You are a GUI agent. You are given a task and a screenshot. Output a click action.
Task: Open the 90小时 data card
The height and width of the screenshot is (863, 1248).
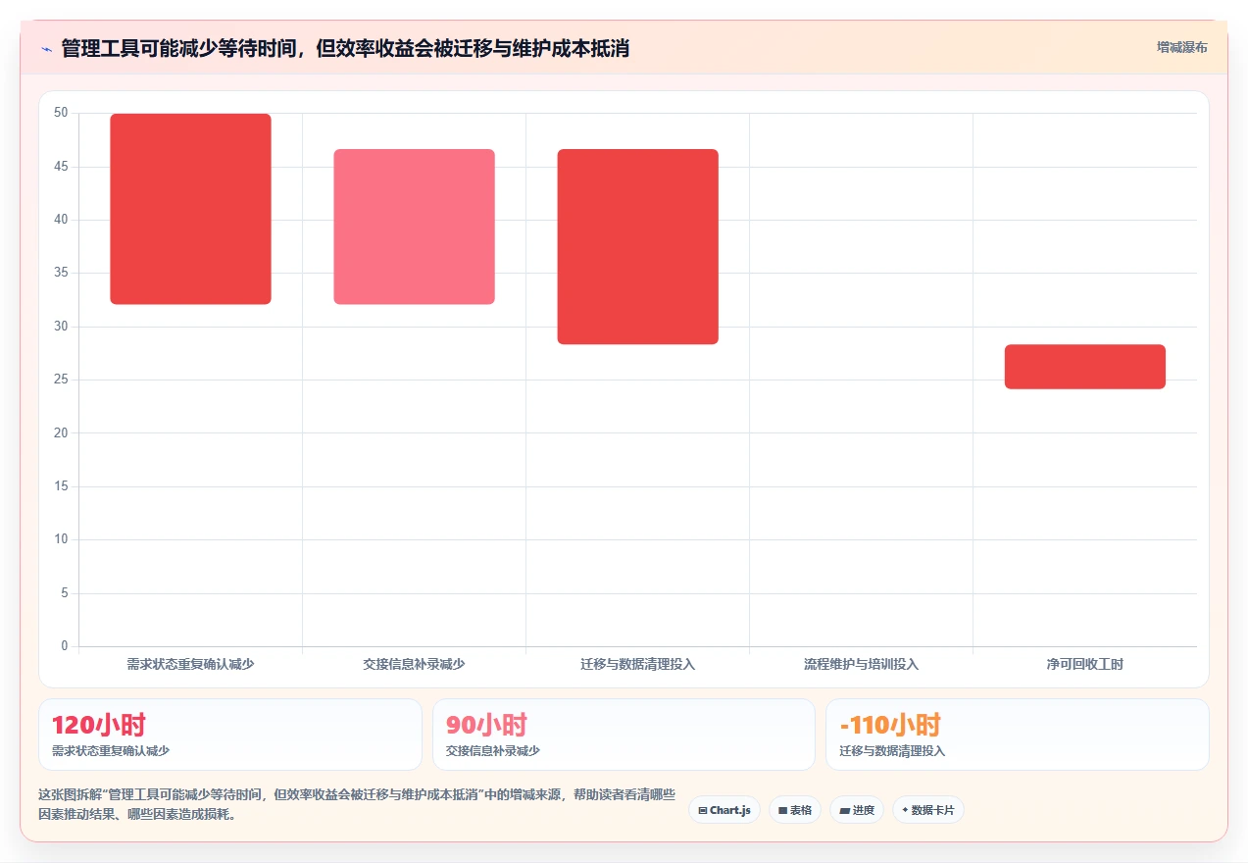624,735
